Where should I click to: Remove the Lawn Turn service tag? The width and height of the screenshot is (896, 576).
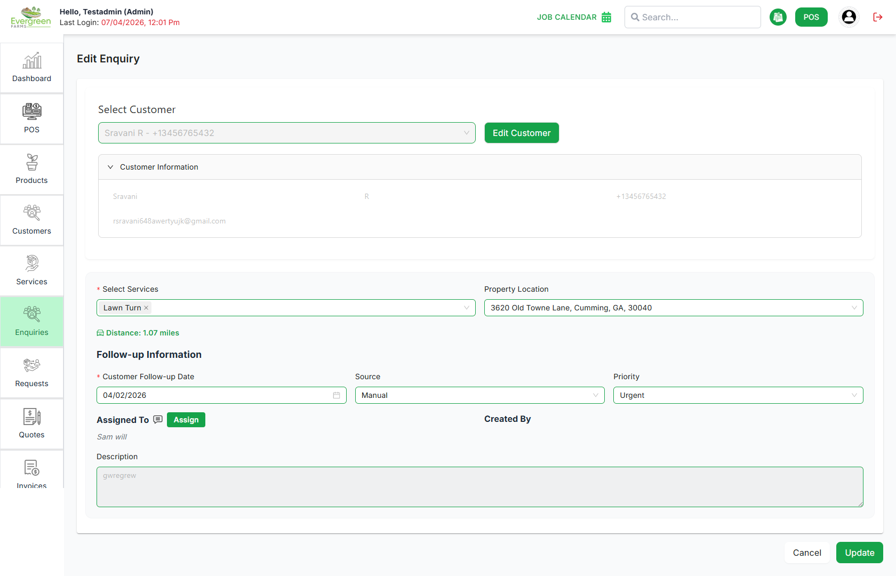(146, 308)
